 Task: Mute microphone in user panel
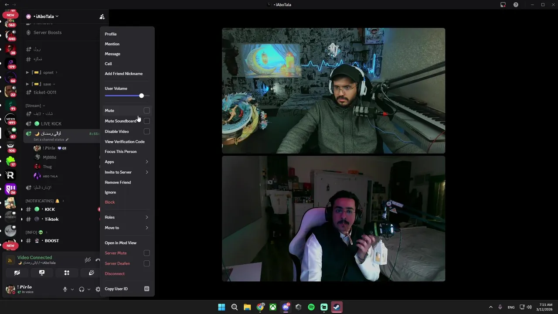pos(65,289)
